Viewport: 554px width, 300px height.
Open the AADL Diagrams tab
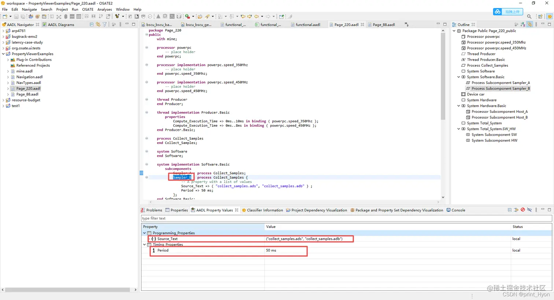click(x=58, y=25)
